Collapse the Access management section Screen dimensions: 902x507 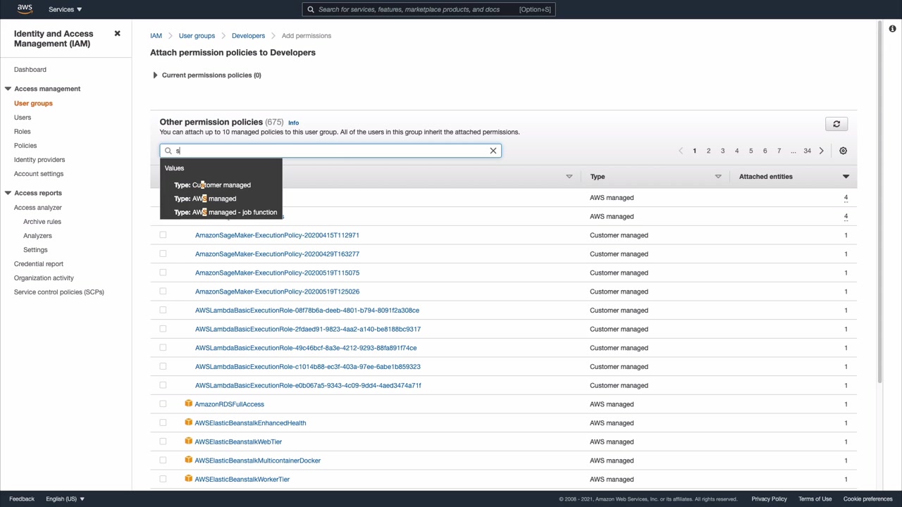pyautogui.click(x=8, y=89)
